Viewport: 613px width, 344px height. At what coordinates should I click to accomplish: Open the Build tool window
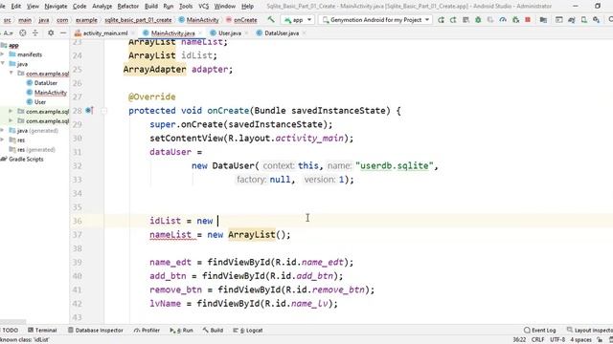(213, 330)
